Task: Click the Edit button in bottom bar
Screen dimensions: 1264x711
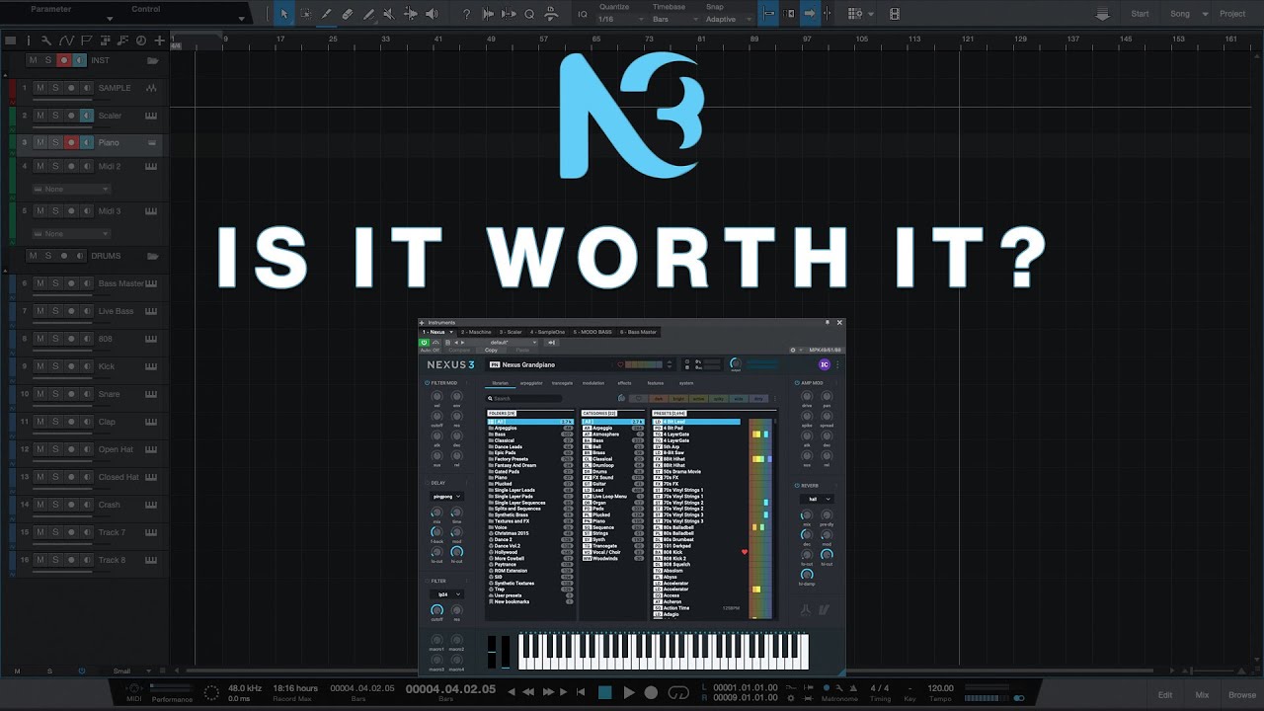Action: click(x=1165, y=695)
